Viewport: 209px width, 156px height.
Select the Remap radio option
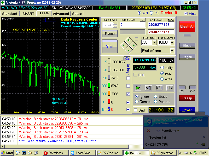(137, 102)
